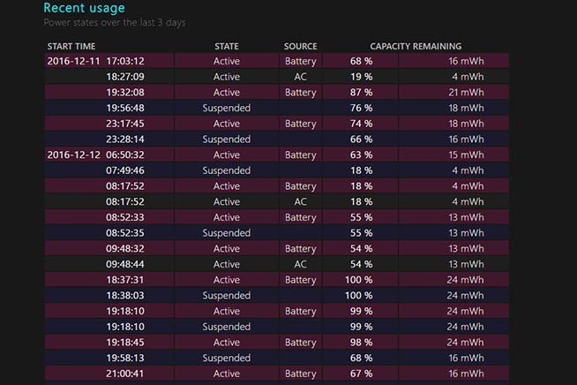
Task: Click the Recent usage heading
Action: 85,8
